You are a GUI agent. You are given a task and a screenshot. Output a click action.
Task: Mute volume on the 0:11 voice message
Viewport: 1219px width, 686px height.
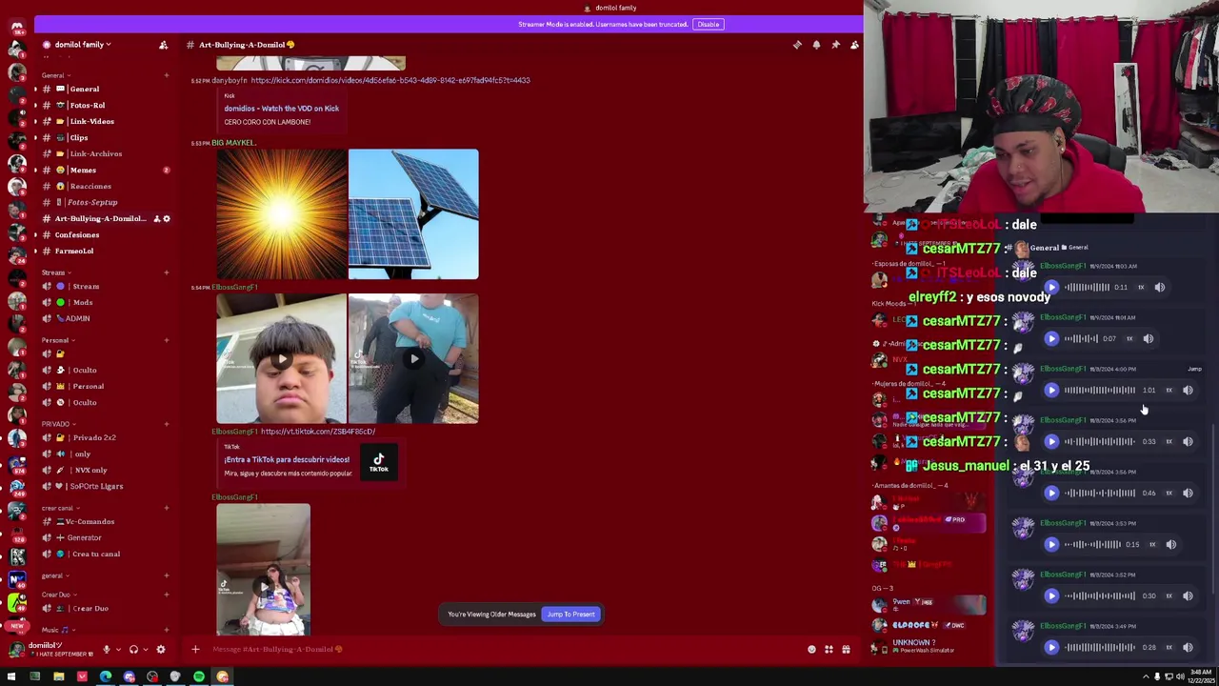[1160, 287]
